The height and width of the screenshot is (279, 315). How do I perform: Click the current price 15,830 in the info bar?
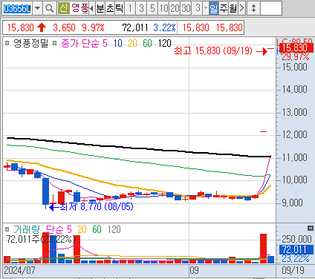point(20,27)
